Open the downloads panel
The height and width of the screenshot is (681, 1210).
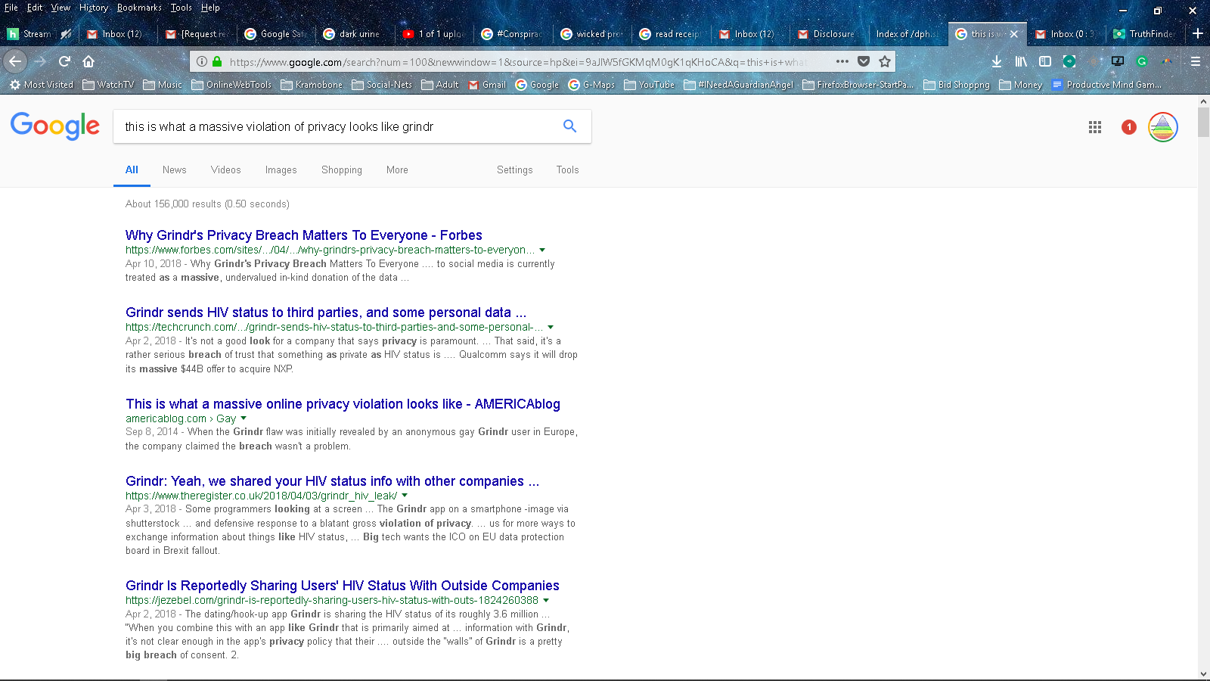point(997,61)
